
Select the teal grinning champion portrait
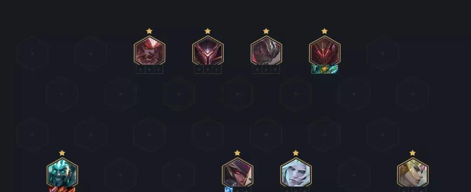point(62,172)
